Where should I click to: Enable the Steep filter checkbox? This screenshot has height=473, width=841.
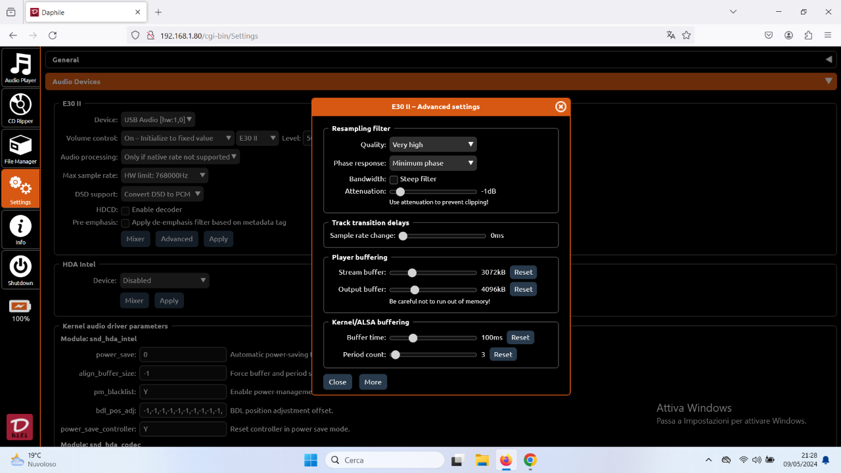coord(394,179)
